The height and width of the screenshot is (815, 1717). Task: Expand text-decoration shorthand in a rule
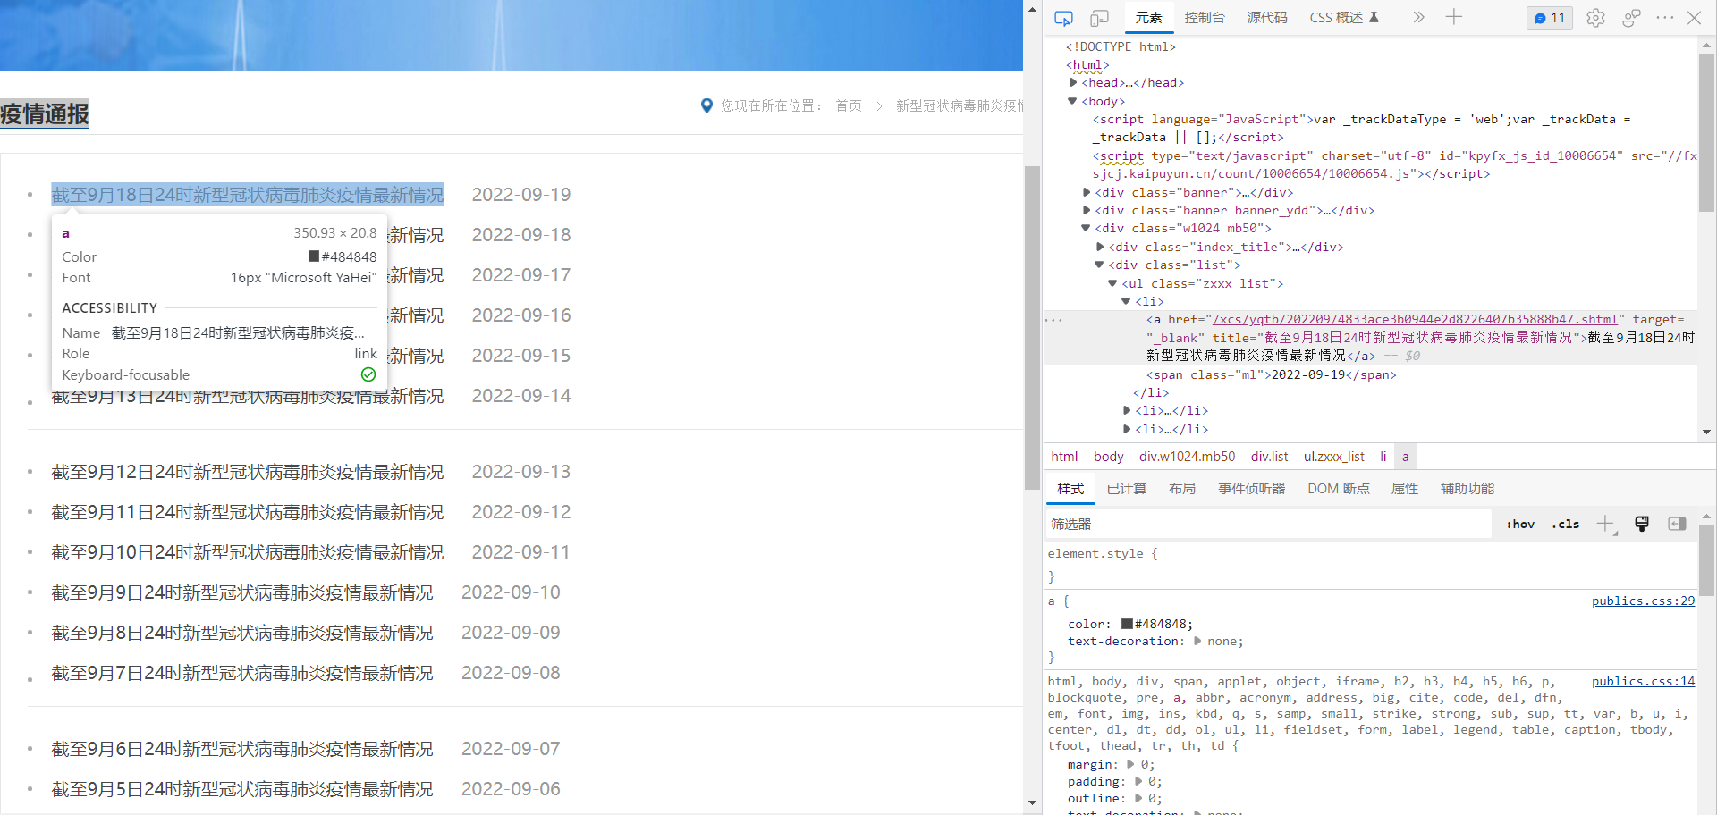point(1197,641)
